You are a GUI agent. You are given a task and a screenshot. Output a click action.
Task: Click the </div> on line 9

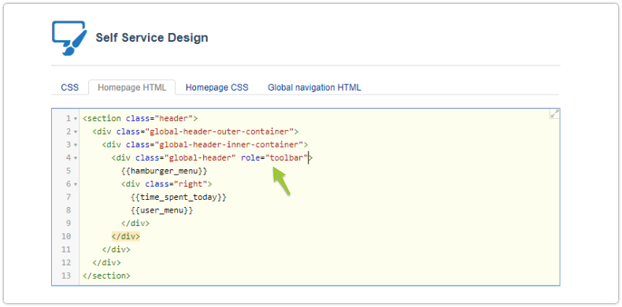pyautogui.click(x=135, y=224)
